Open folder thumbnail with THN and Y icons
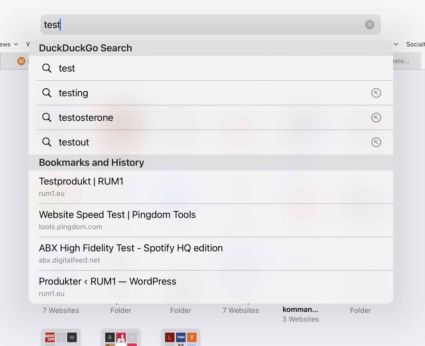Screen dimensions: 425x346 point(181,338)
